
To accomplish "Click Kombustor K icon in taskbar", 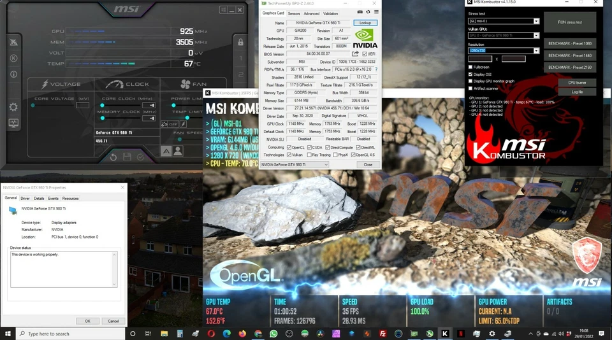I will click(445, 334).
